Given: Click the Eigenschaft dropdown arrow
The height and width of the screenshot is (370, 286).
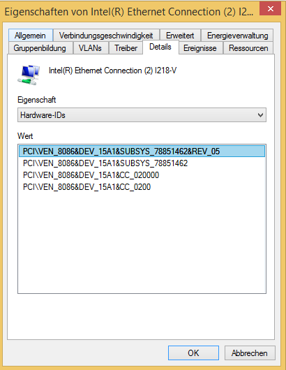Looking at the screenshot, I should 260,115.
